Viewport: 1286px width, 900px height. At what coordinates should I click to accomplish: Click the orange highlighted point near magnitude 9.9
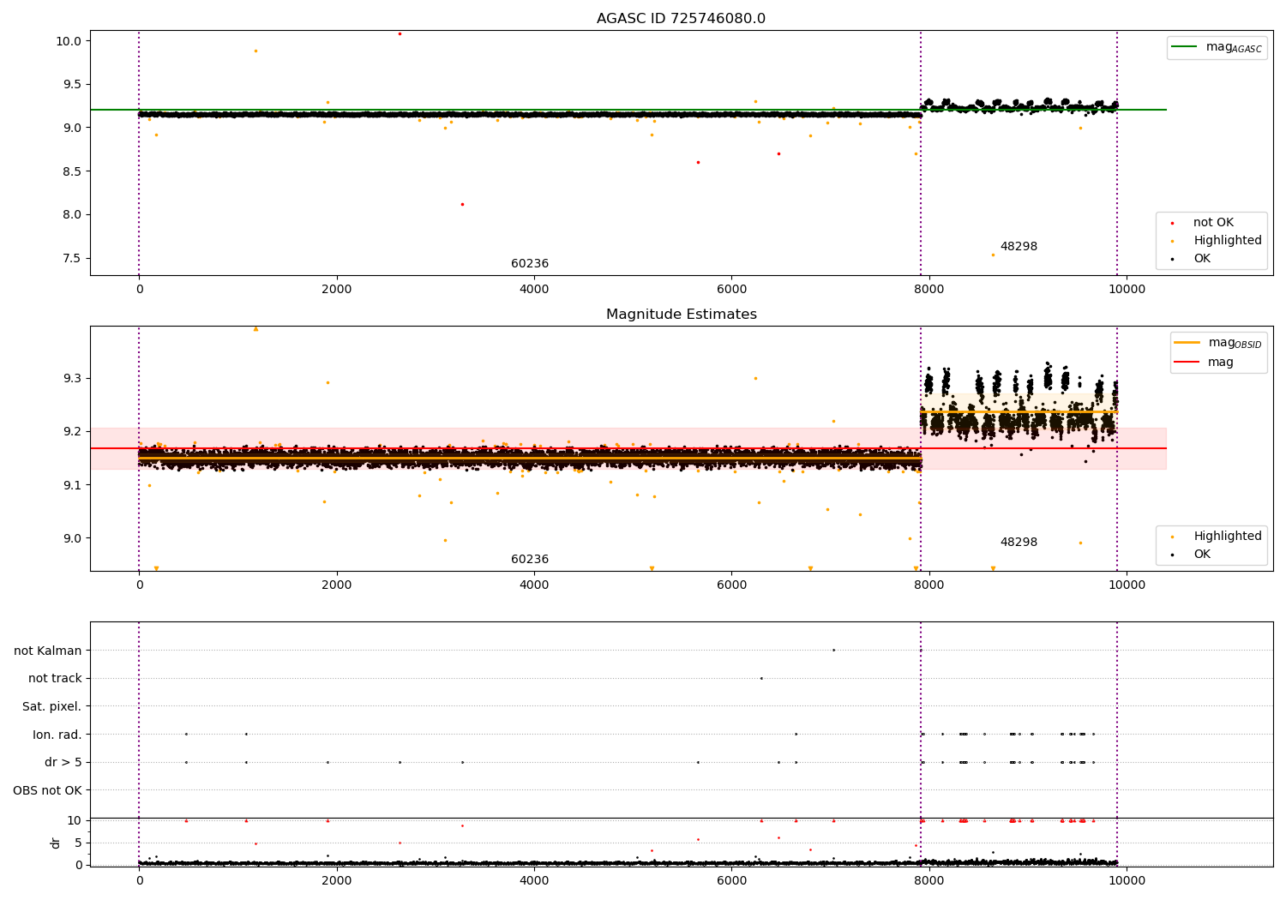click(x=255, y=51)
